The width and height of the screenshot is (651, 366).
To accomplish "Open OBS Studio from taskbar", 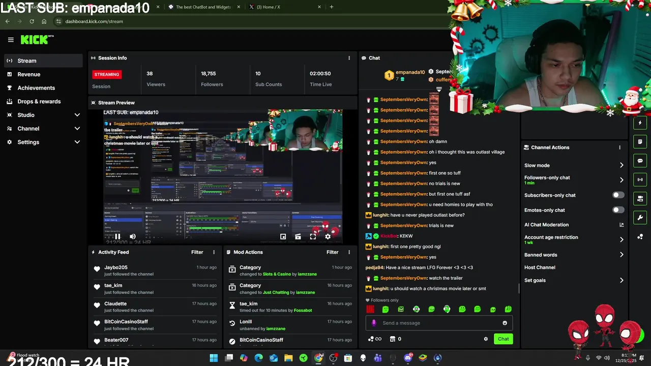I will [333, 358].
